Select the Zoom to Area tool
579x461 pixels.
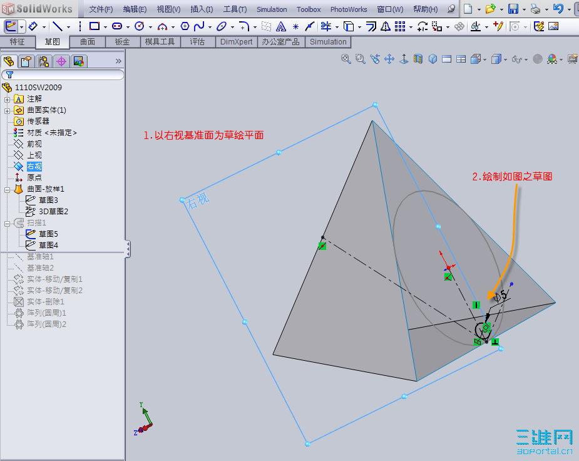361,59
